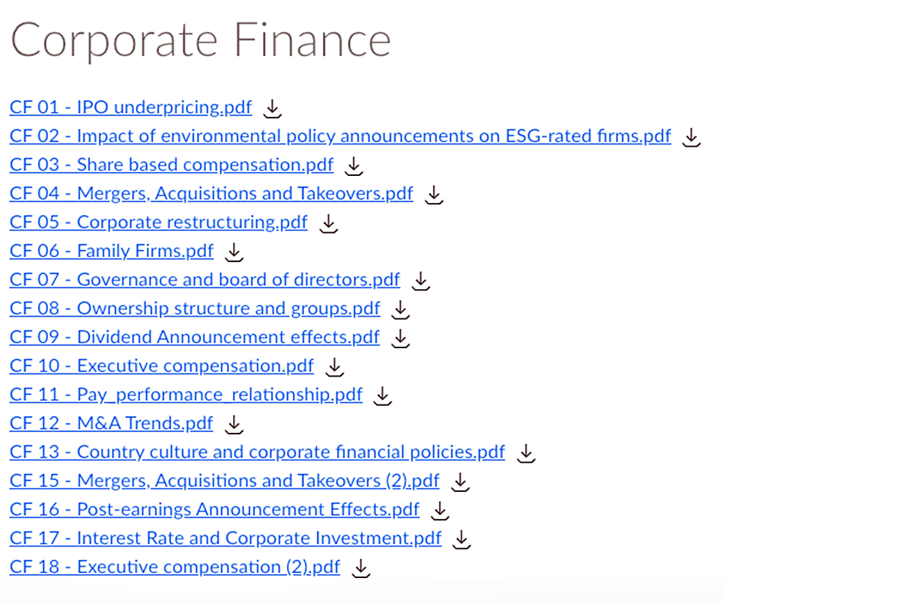Viewport: 899px width, 614px height.
Task: Download icon beside Dividend Announcement effects
Action: point(401,338)
